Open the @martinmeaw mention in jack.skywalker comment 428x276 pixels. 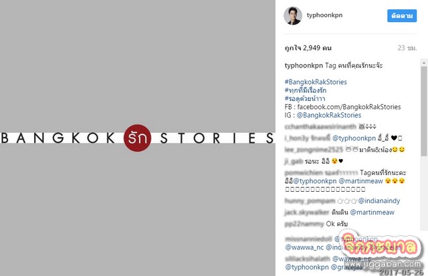click(372, 213)
